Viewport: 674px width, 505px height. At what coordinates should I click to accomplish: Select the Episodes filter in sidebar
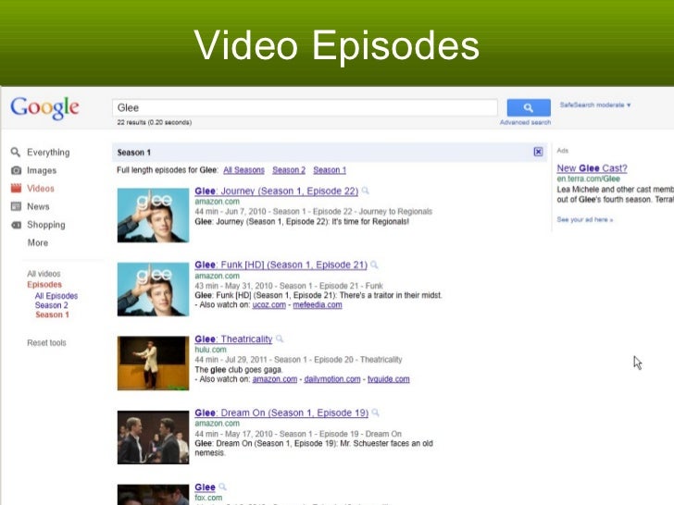(x=44, y=284)
